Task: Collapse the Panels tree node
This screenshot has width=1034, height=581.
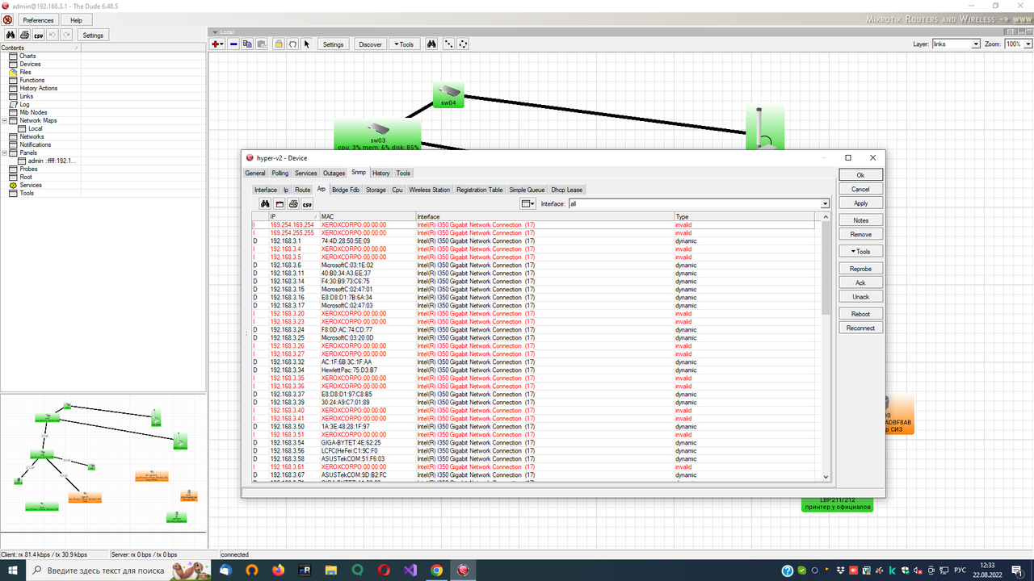Action: tap(5, 153)
